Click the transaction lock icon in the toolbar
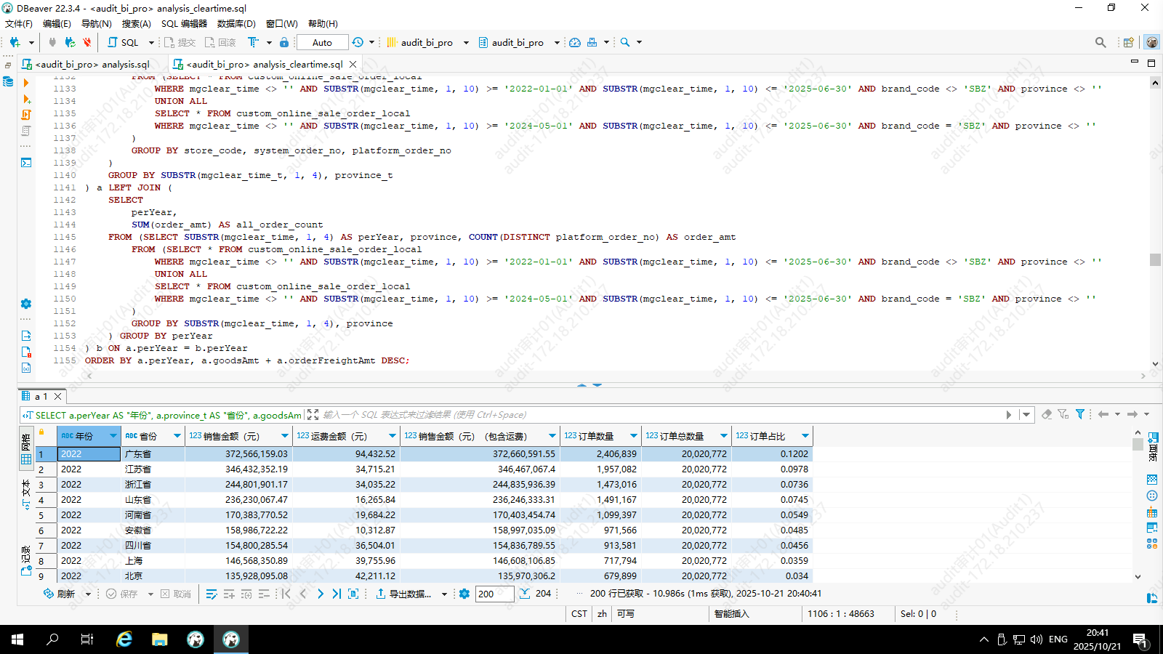This screenshot has width=1163, height=654. pyautogui.click(x=284, y=42)
